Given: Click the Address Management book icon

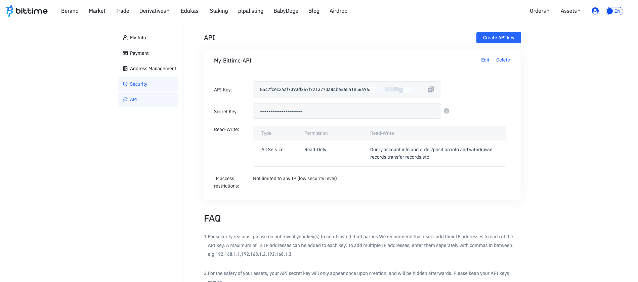Looking at the screenshot, I should click(x=125, y=69).
